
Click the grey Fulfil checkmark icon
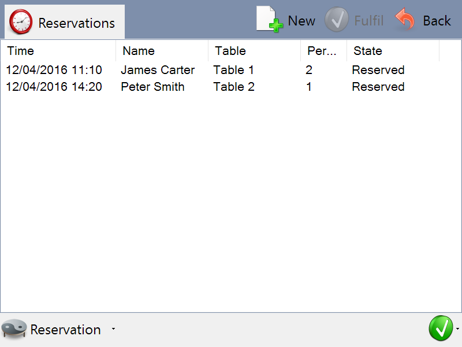click(336, 21)
